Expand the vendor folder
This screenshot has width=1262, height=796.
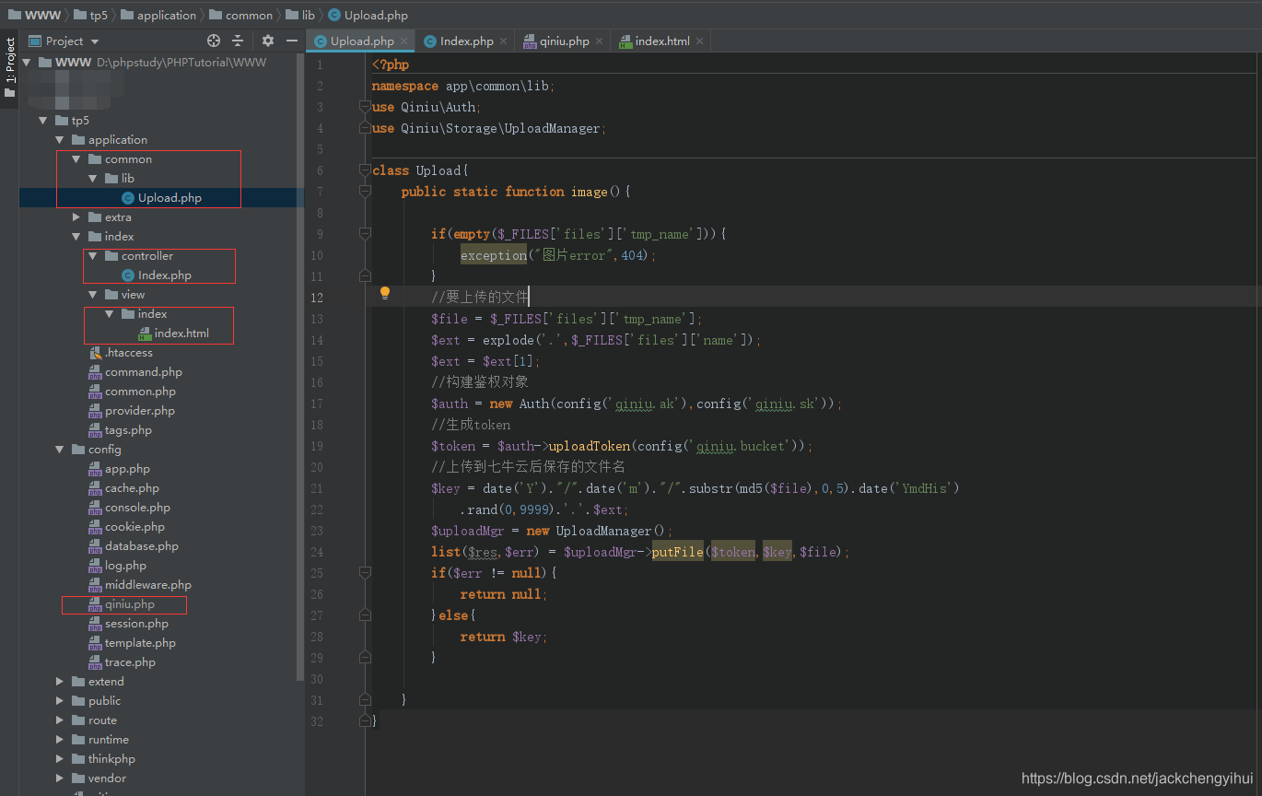60,778
